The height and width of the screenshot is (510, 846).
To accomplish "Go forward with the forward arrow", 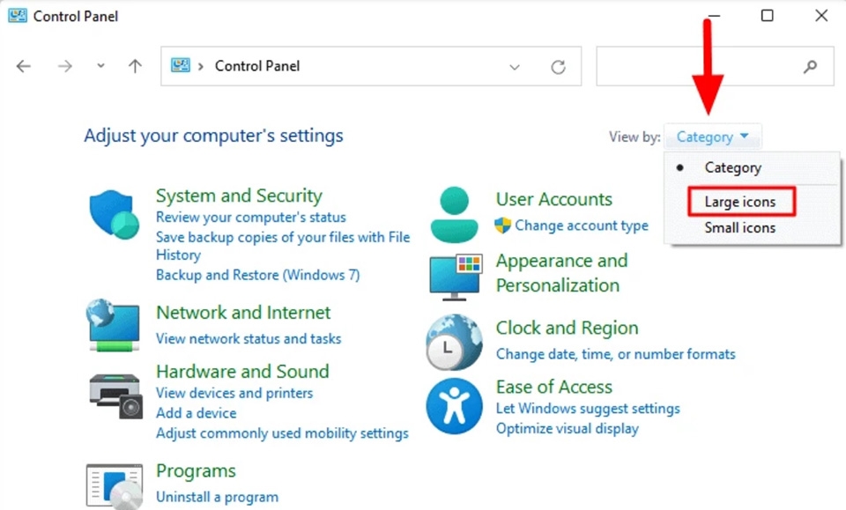I will (x=64, y=66).
